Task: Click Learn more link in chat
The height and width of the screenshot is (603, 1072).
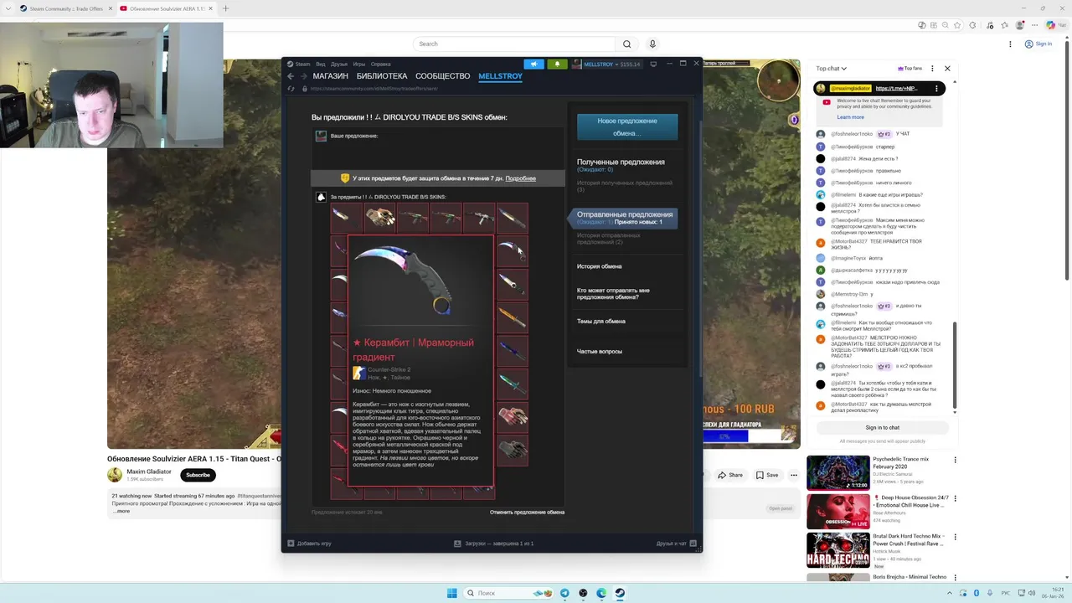Action: click(850, 117)
